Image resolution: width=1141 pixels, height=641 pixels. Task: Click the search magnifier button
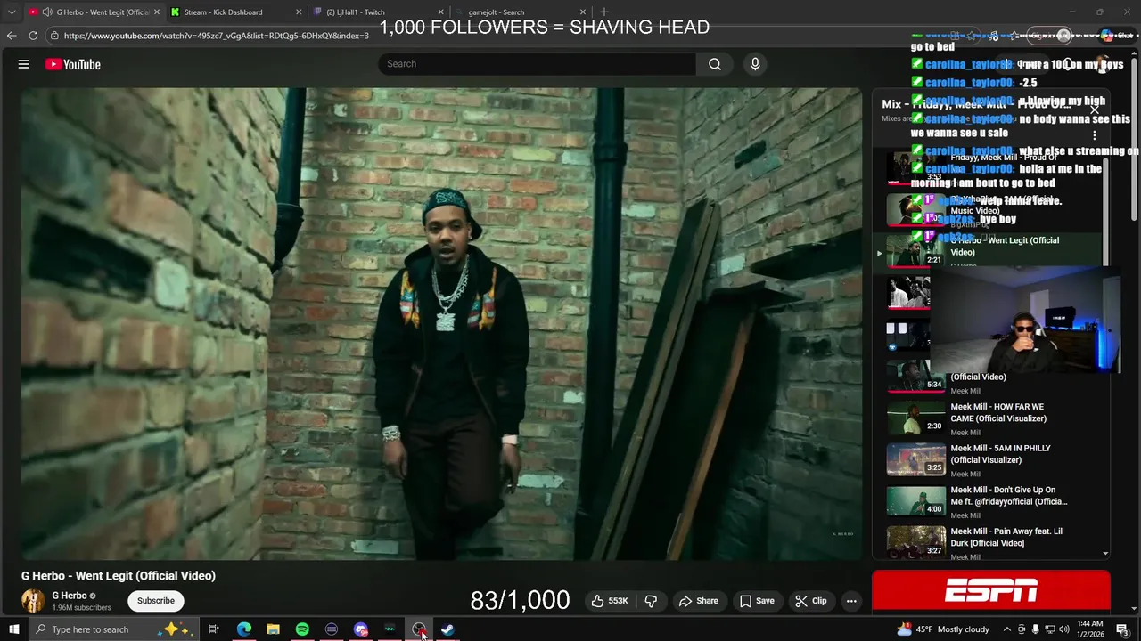(715, 64)
